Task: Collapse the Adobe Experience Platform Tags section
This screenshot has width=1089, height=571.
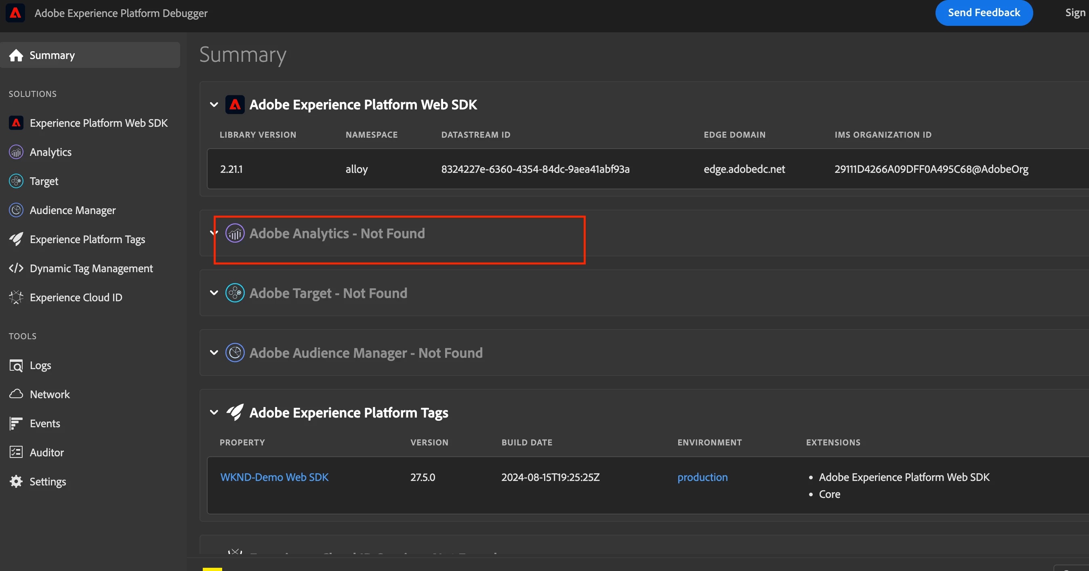Action: 214,413
